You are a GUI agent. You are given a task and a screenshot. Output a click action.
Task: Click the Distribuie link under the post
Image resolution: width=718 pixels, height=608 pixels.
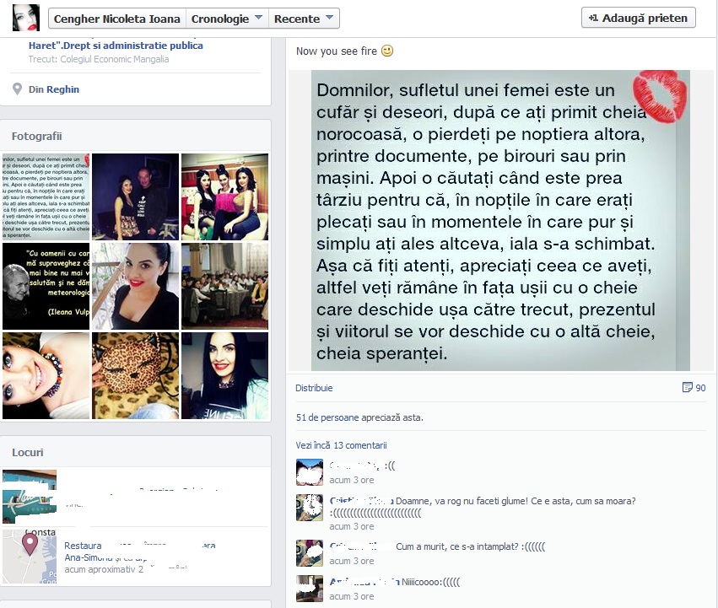click(314, 388)
